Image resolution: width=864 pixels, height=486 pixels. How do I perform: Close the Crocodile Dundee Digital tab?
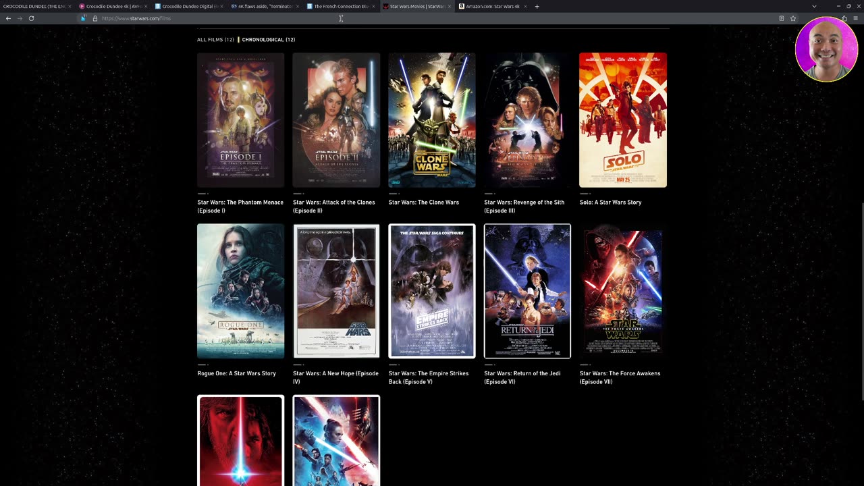(221, 6)
